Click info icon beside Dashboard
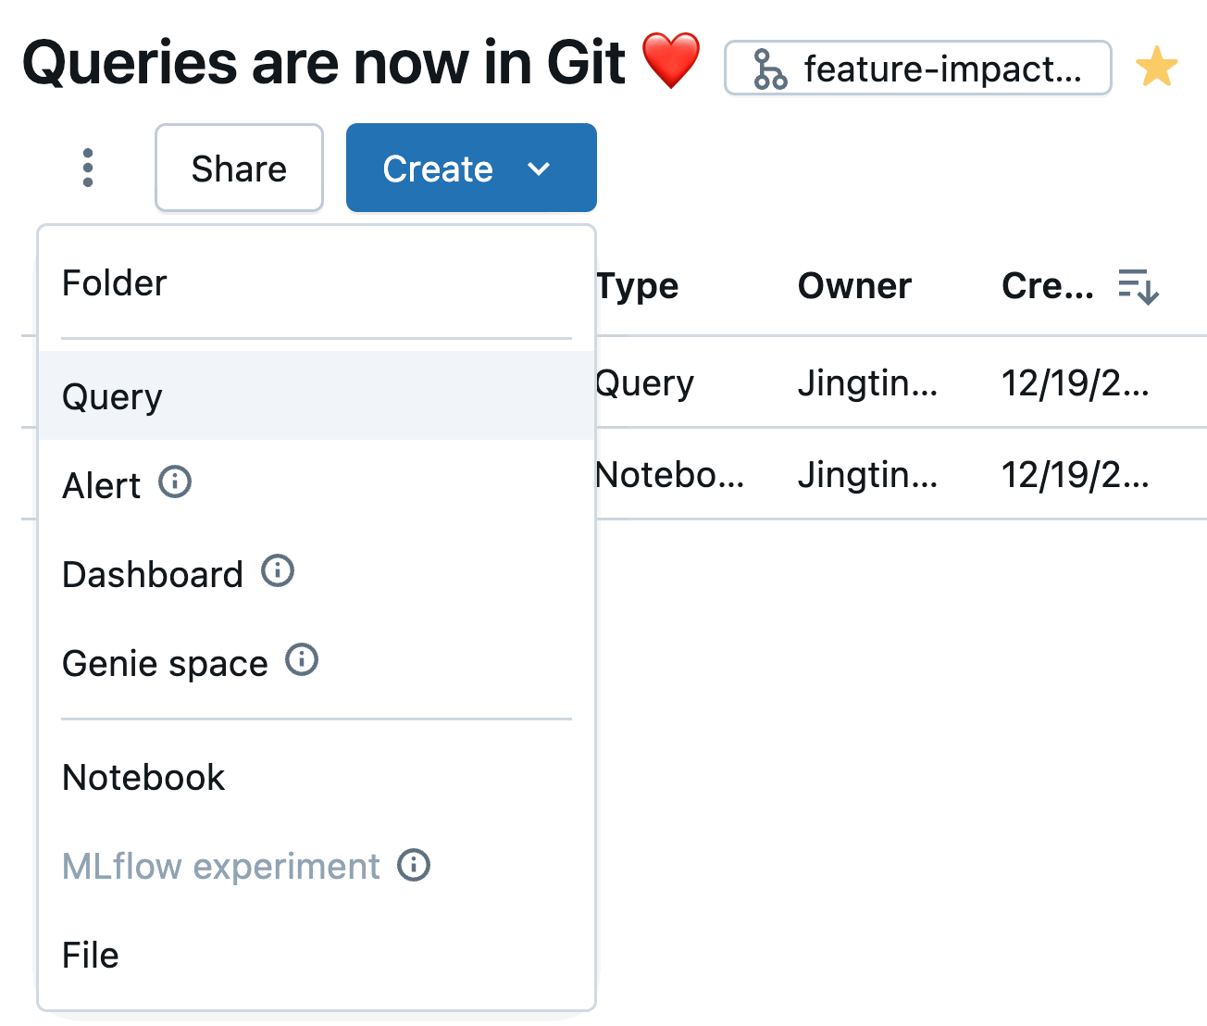 (278, 571)
